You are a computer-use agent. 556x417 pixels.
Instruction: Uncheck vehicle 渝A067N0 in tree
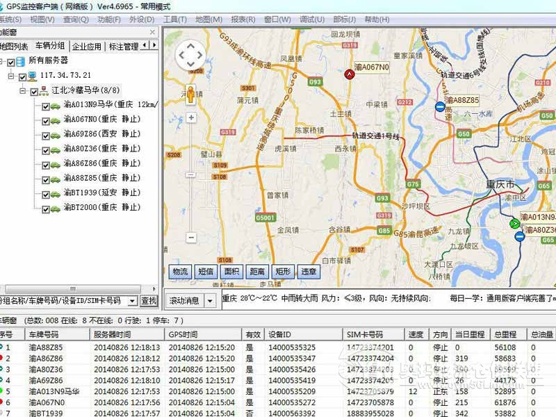pyautogui.click(x=46, y=121)
